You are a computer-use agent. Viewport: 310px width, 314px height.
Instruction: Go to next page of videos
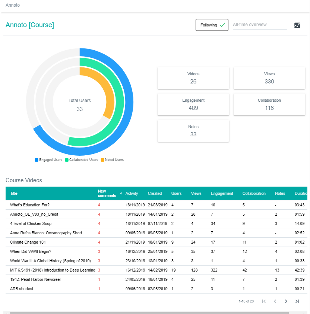[x=286, y=301]
